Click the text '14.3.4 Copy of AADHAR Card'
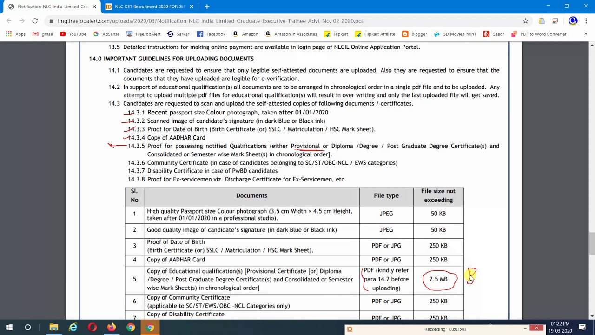Image resolution: width=595 pixels, height=335 pixels. [166, 138]
